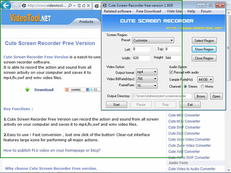
Task: Open the Cute MKV Converter link
Action: coord(184,115)
